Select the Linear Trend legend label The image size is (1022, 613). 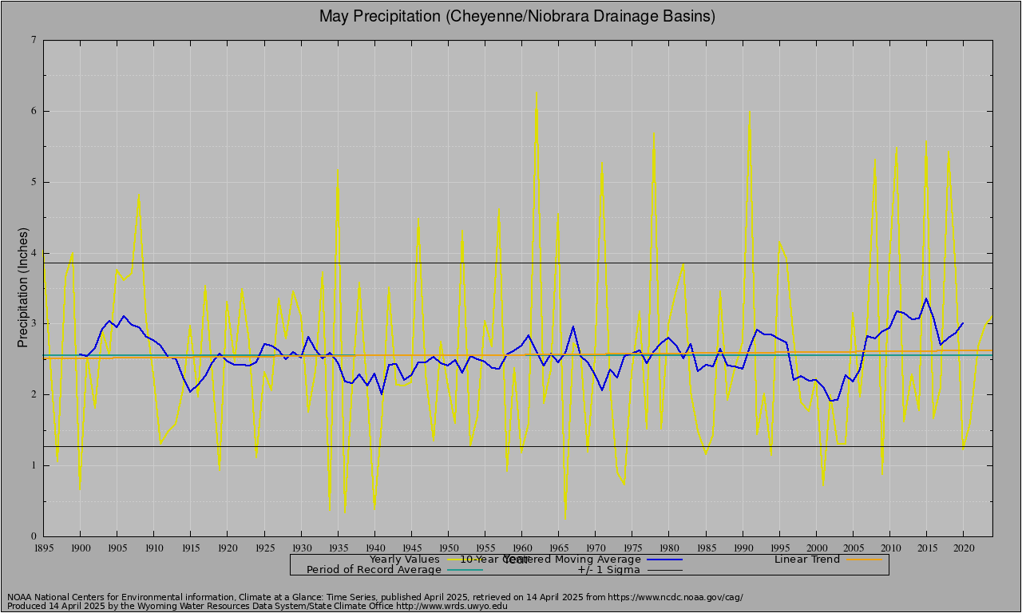coord(807,559)
